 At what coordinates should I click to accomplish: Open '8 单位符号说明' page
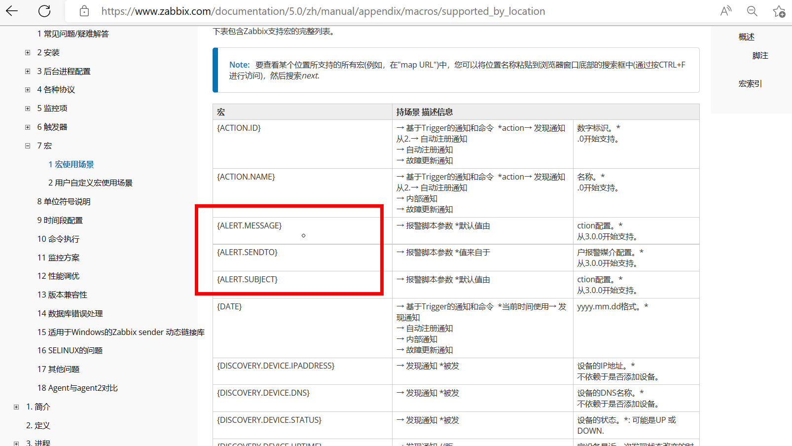pyautogui.click(x=64, y=201)
